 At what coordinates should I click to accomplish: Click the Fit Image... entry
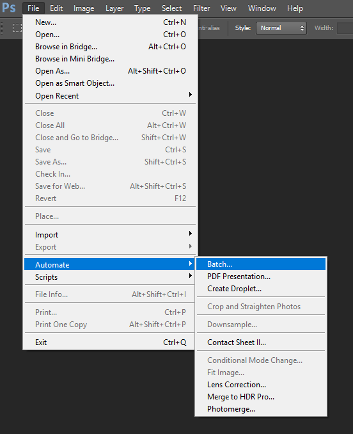(x=261, y=373)
